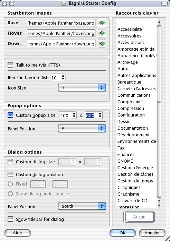Open the Icon Size dropdown
Image resolution: width=170 pixels, height=241 pixels.
82,88
